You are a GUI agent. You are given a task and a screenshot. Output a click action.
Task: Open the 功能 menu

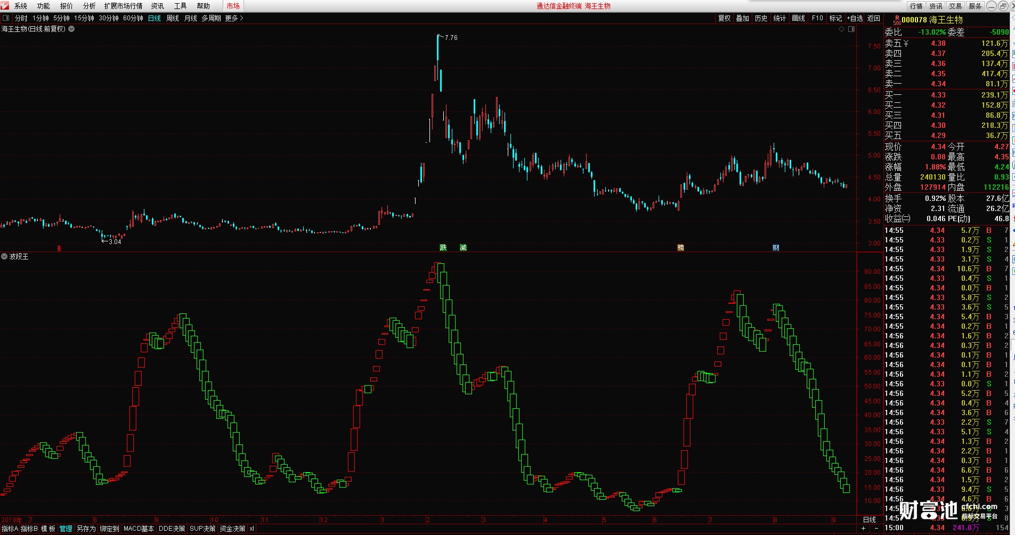pyautogui.click(x=44, y=6)
